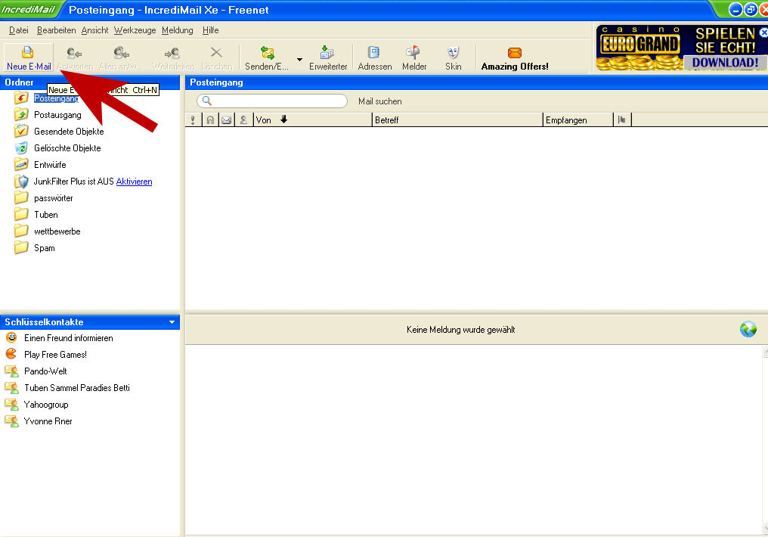Open the Entwürfe drafts folder
Viewport: 768px width, 537px height.
click(x=50, y=165)
